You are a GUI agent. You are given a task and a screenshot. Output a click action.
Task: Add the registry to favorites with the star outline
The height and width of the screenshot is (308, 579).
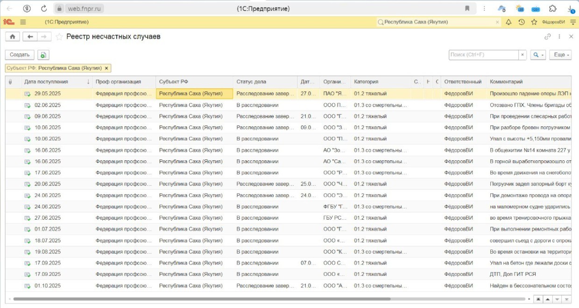click(59, 37)
